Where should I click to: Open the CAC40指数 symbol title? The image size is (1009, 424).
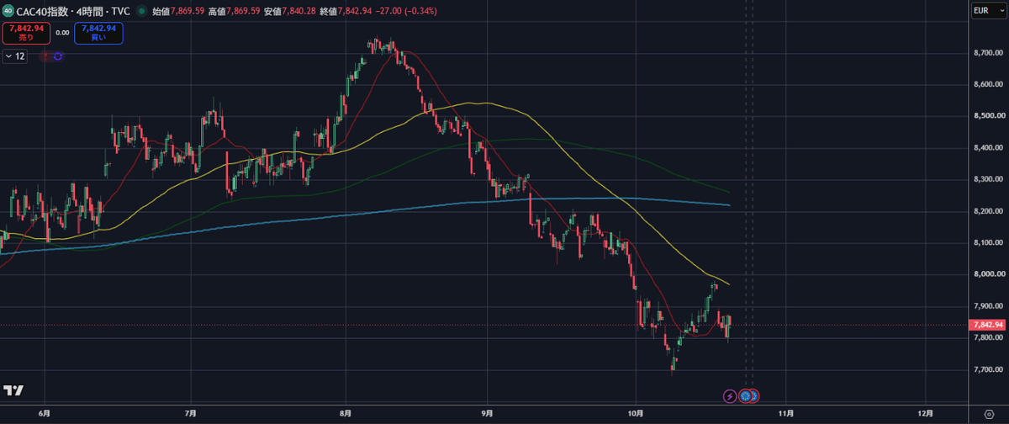click(43, 12)
